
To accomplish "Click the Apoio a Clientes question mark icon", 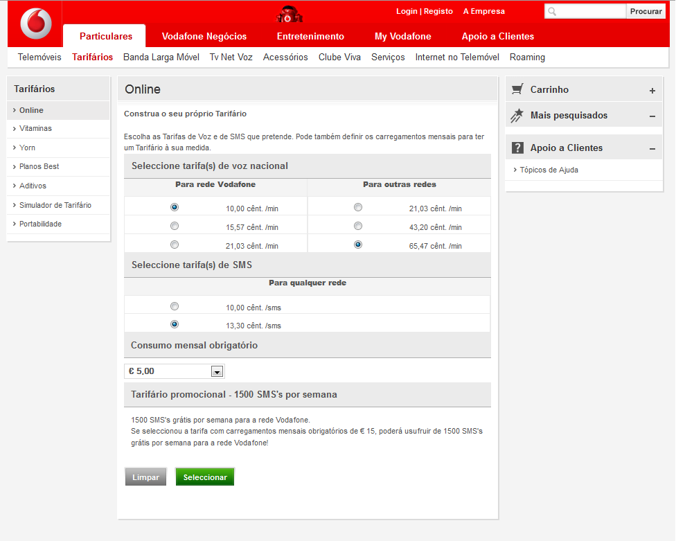I will coord(516,148).
